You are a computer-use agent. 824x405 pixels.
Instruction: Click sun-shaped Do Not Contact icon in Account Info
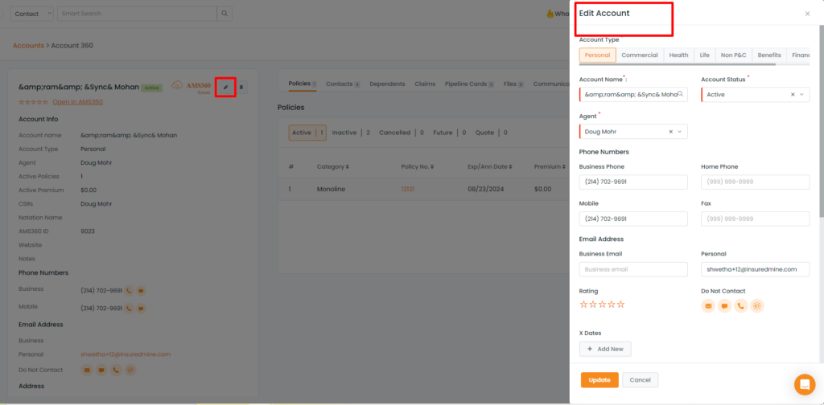(130, 370)
